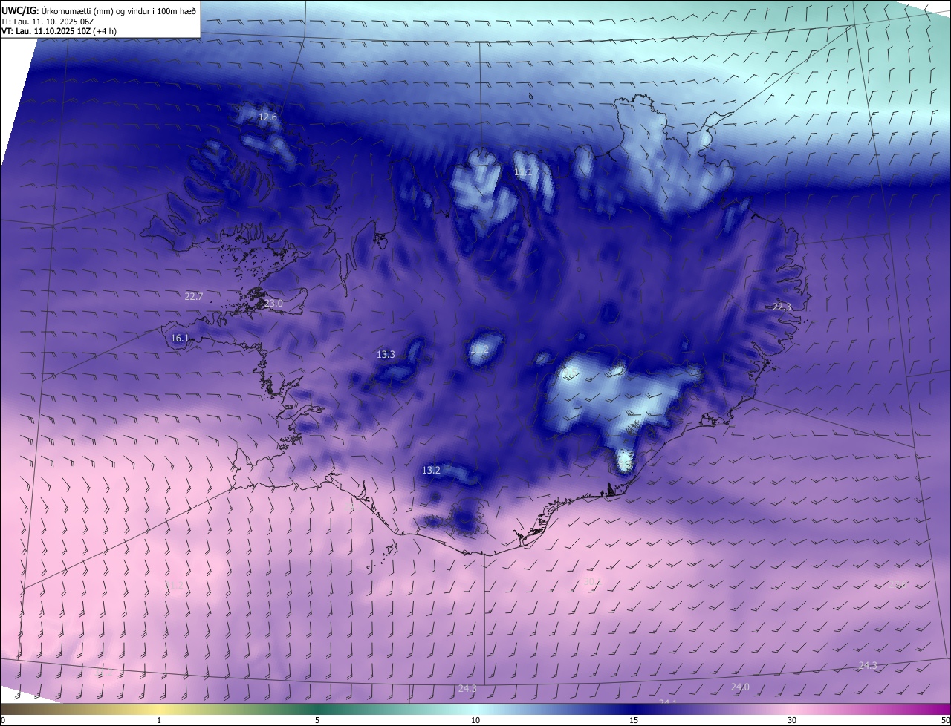Viewport: 951px width, 726px height.
Task: Click the 12.6 value over the Westfjords
Action: point(267,117)
